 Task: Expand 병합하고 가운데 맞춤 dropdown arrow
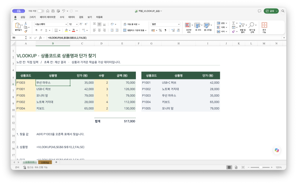click(x=146, y=30)
